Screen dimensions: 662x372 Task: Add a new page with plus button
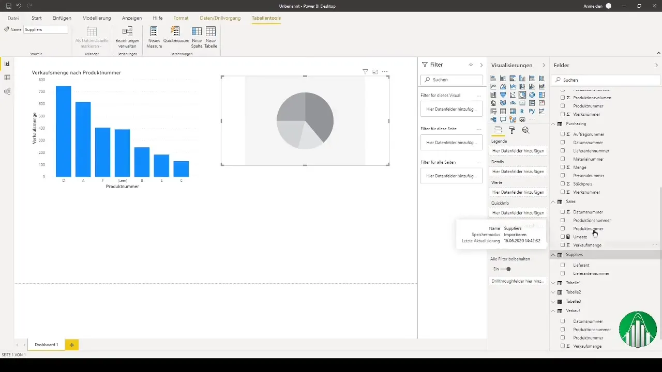tap(72, 345)
